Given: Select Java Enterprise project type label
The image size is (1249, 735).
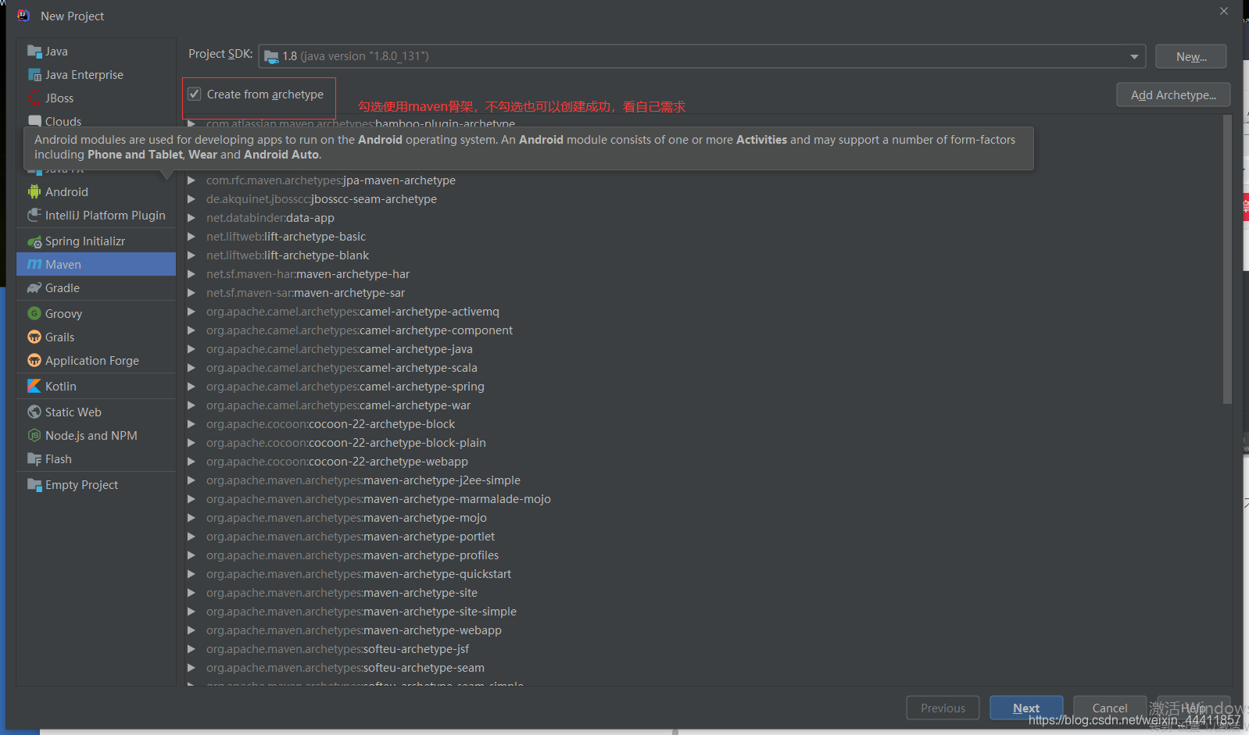Looking at the screenshot, I should click(84, 75).
